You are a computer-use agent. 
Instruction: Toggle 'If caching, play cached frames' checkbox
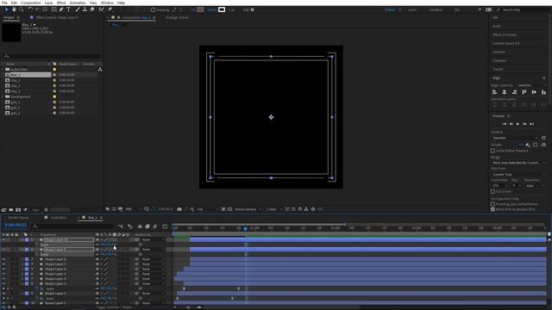492,204
